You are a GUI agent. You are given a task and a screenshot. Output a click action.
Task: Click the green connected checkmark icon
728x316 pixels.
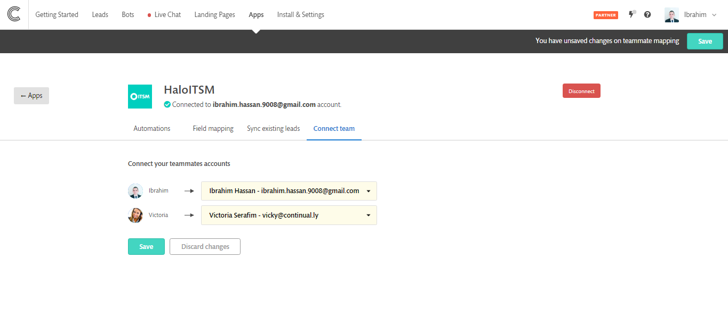[167, 105]
